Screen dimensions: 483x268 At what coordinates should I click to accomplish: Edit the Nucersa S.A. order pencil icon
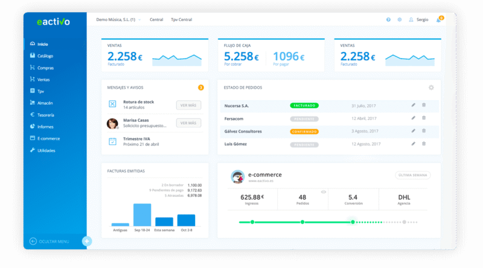pos(414,105)
